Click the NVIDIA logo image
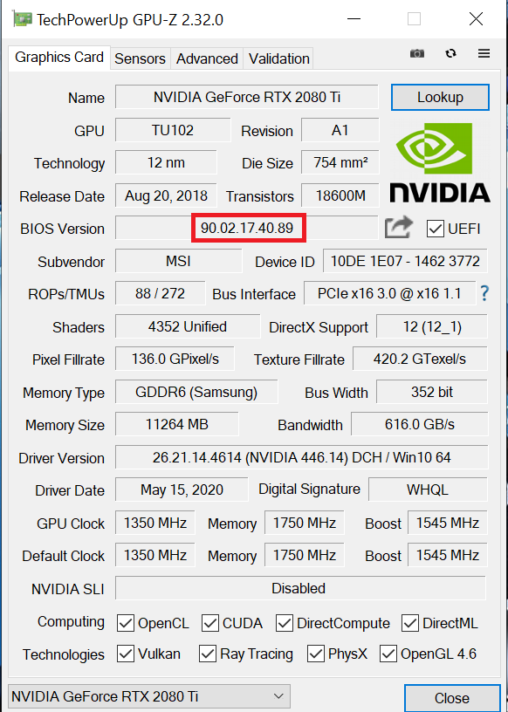This screenshot has width=508, height=712. (x=440, y=162)
